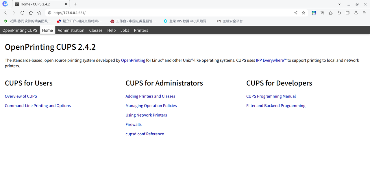Open the 主机安全平台 bookmark
This screenshot has width=370, height=172.
tap(230, 21)
